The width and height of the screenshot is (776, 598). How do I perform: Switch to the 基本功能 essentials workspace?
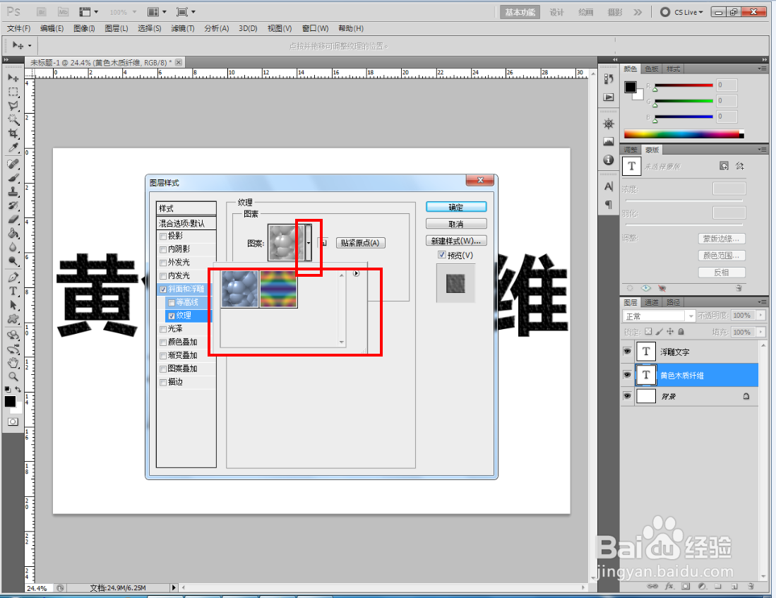[x=520, y=13]
